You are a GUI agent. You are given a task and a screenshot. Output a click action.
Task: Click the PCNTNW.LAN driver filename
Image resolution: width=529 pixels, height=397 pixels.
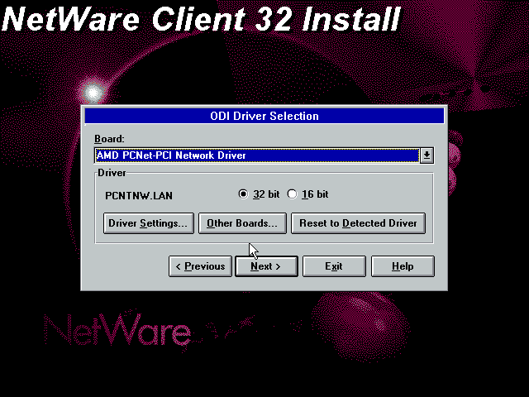[x=139, y=196]
